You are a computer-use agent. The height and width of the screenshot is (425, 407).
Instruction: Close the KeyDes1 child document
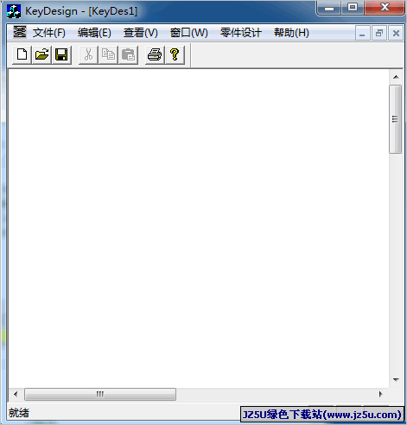pos(396,34)
